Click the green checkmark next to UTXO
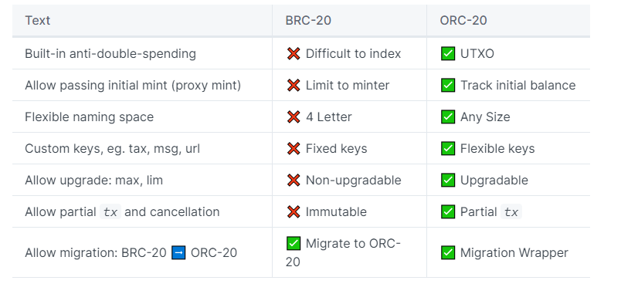This screenshot has width=621, height=294. pos(448,53)
